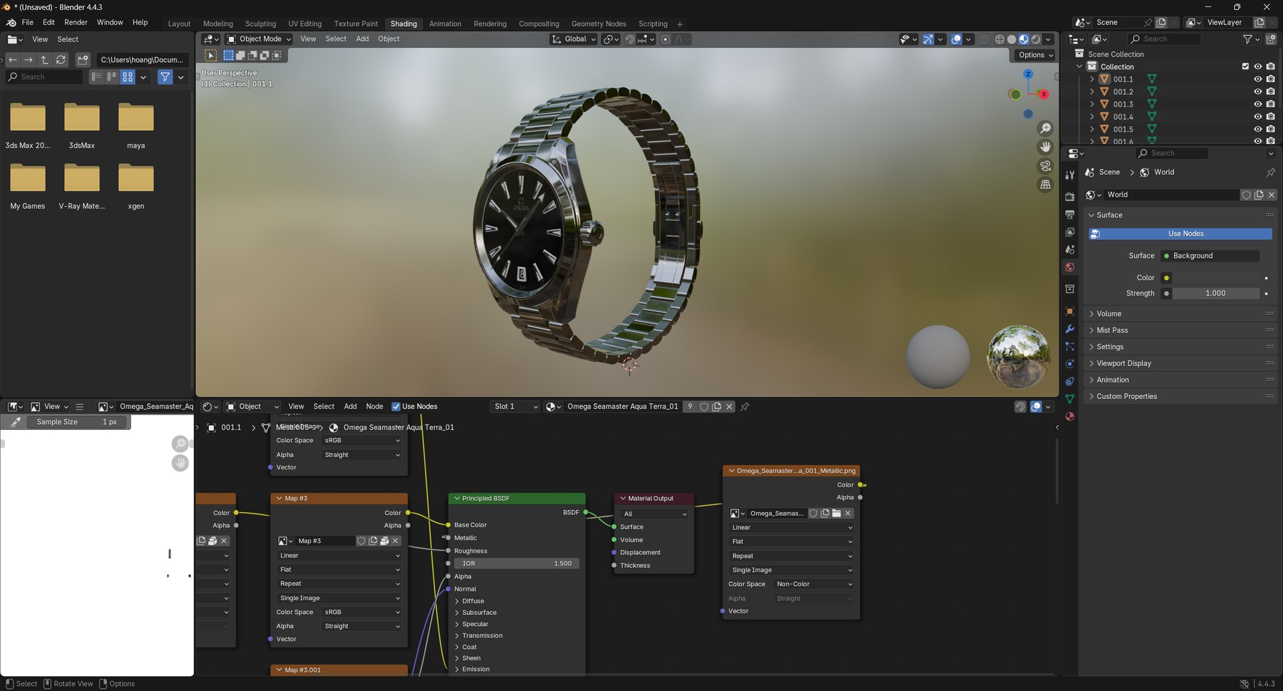Switch to the Modeling workspace tab
Image resolution: width=1283 pixels, height=691 pixels.
(218, 24)
